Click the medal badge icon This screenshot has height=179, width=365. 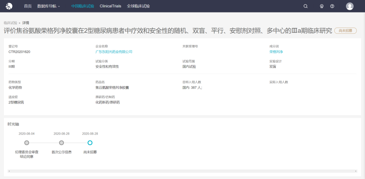(x=322, y=6)
